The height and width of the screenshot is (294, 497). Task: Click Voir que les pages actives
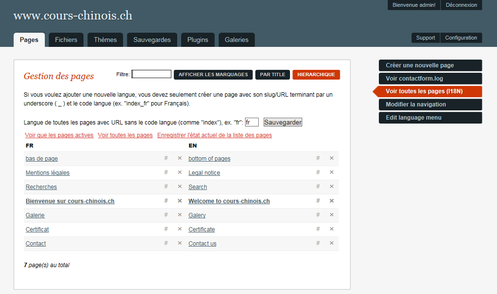pos(59,135)
